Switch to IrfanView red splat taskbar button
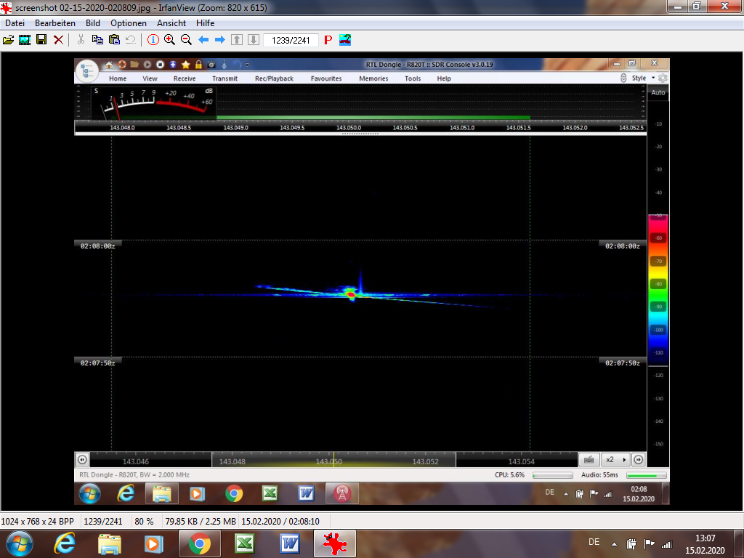The width and height of the screenshot is (744, 558). click(x=334, y=543)
